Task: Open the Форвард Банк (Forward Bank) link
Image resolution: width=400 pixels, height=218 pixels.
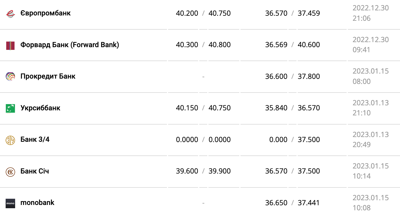Action: click(70, 45)
